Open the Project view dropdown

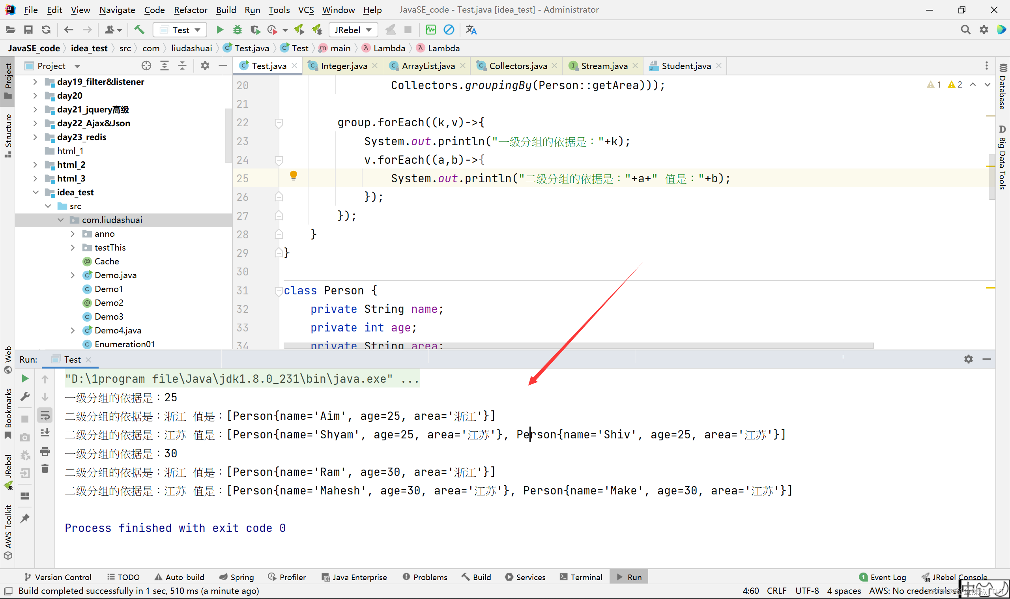[x=77, y=66]
